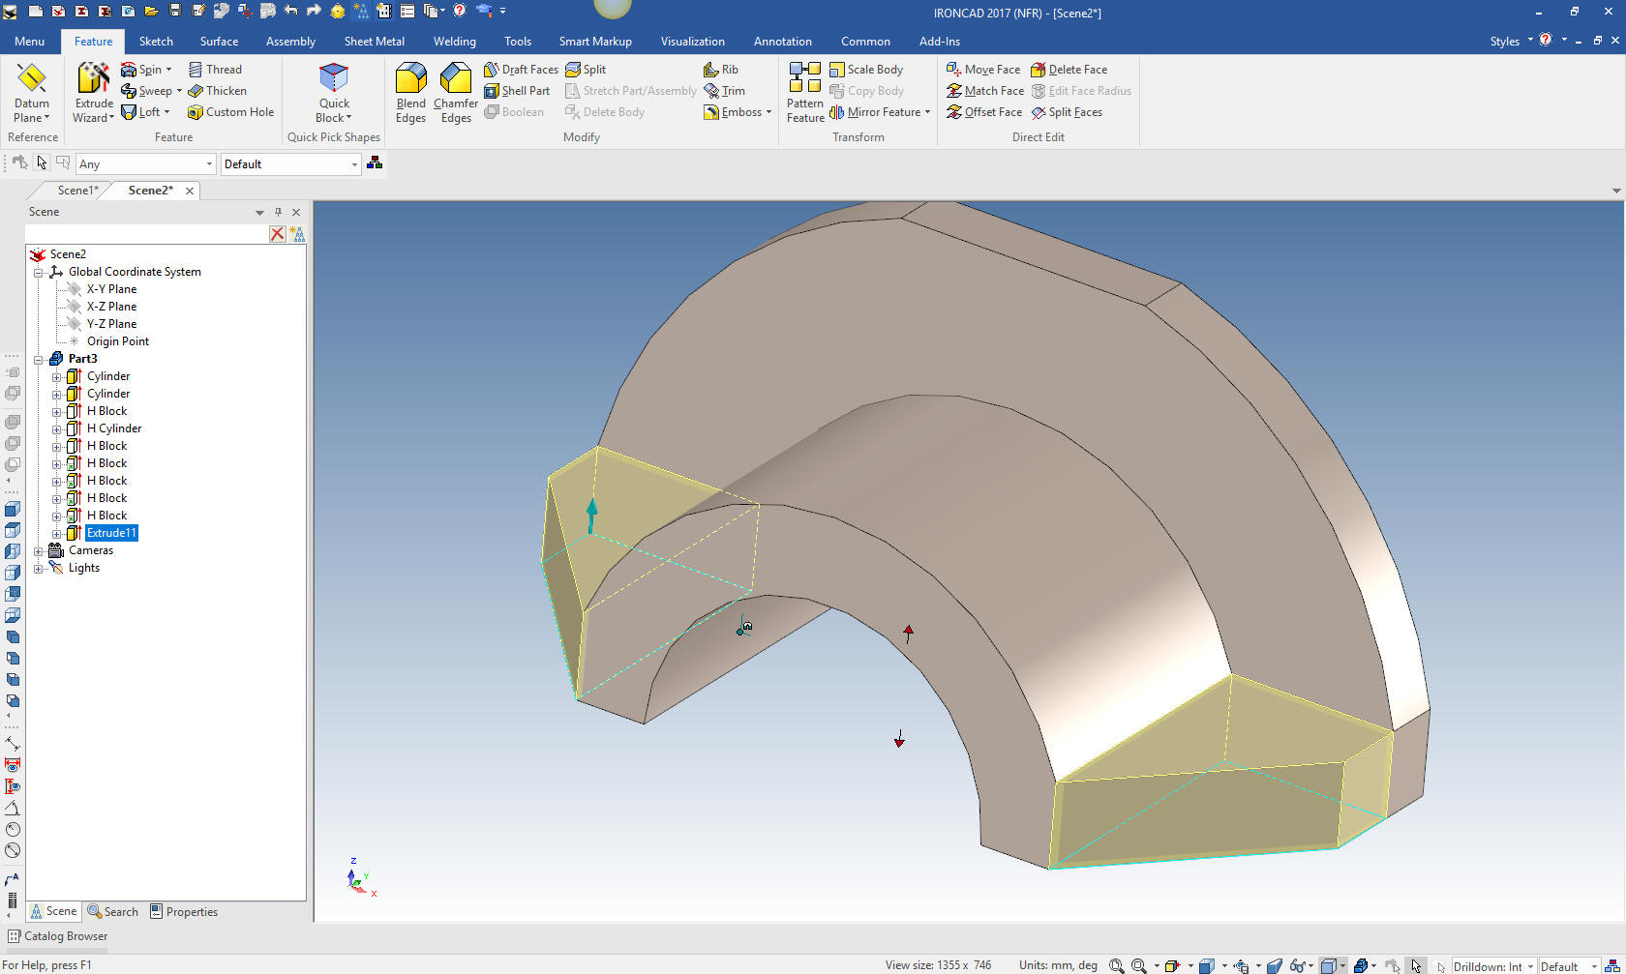Image resolution: width=1626 pixels, height=974 pixels.
Task: Select Extrude11 in the scene tree
Action: 111,533
